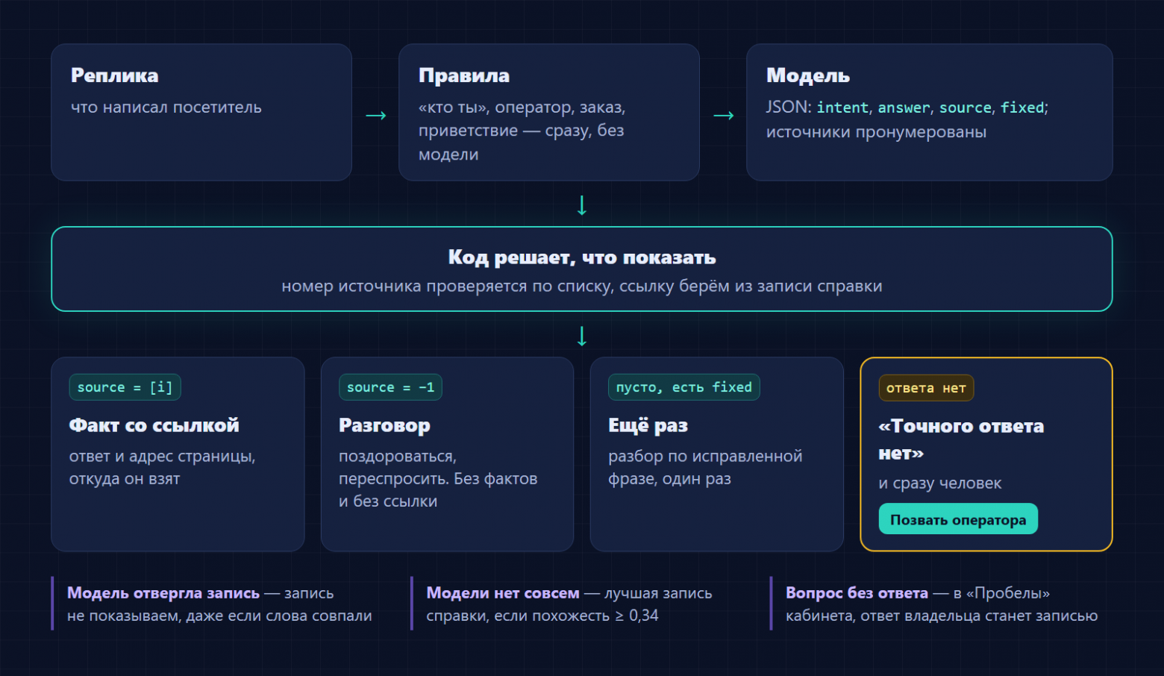The height and width of the screenshot is (676, 1164).
Task: Click the «intent» code word in Модель card
Action: pyautogui.click(x=843, y=107)
